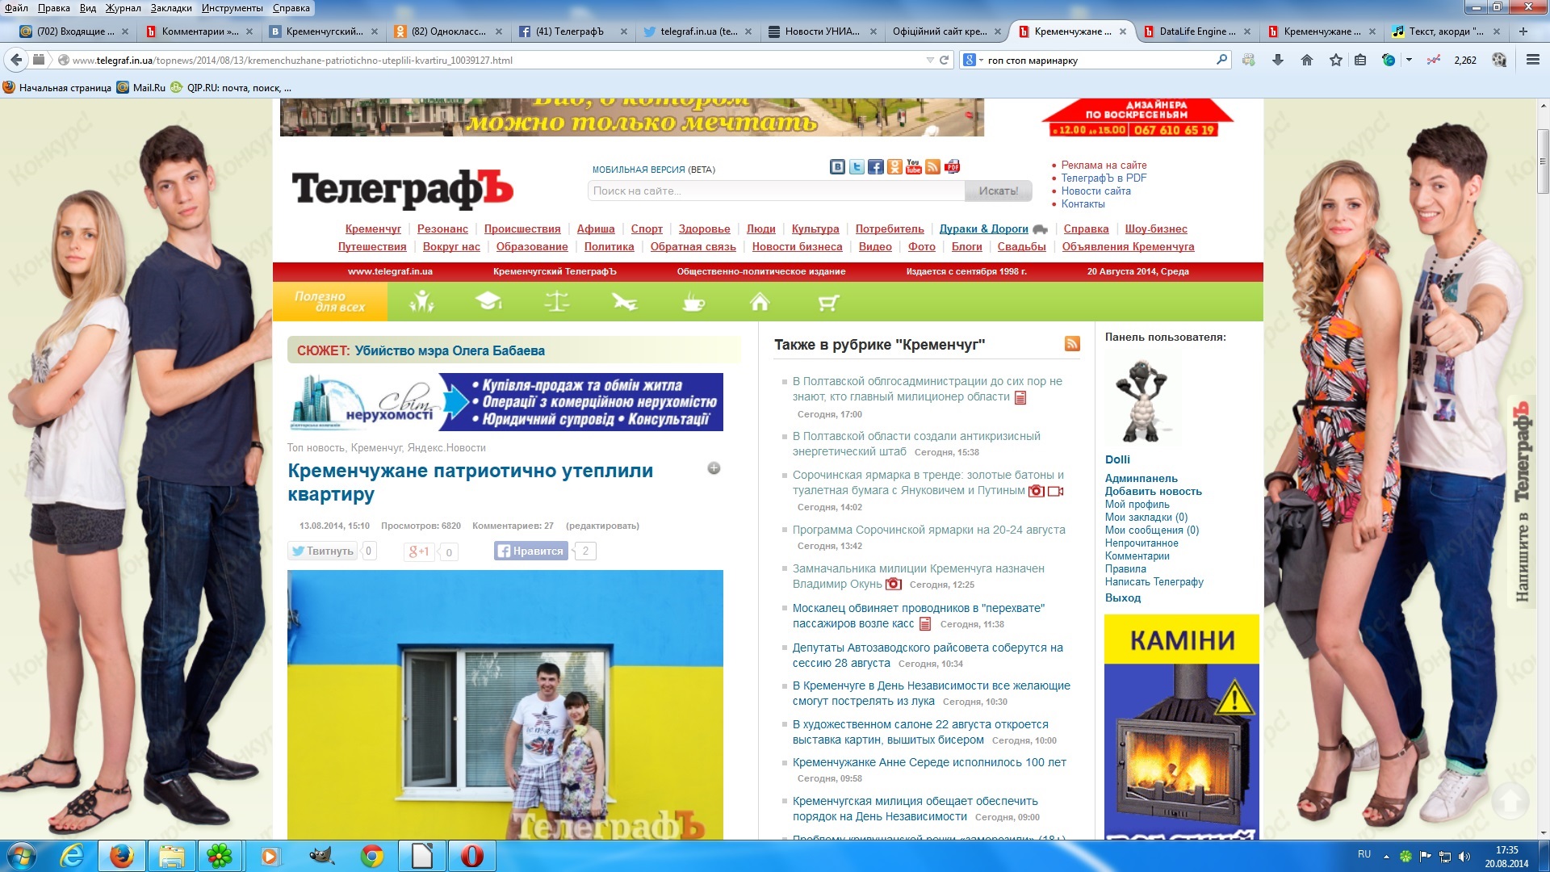Switch to the DataLife Engine tab
This screenshot has width=1550, height=872.
pos(1196,31)
